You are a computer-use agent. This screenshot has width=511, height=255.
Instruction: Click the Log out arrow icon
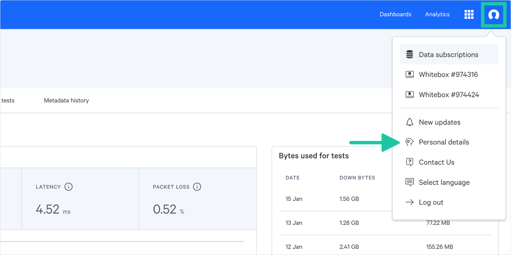click(409, 202)
